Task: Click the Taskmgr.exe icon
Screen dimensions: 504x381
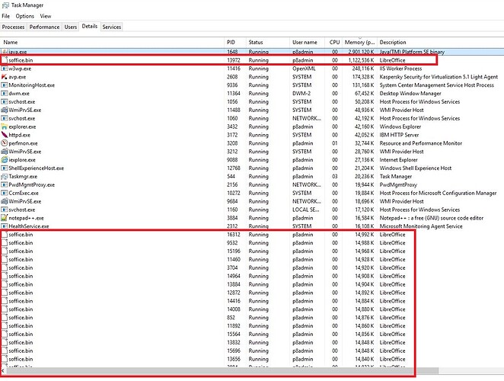Action: coord(4,177)
